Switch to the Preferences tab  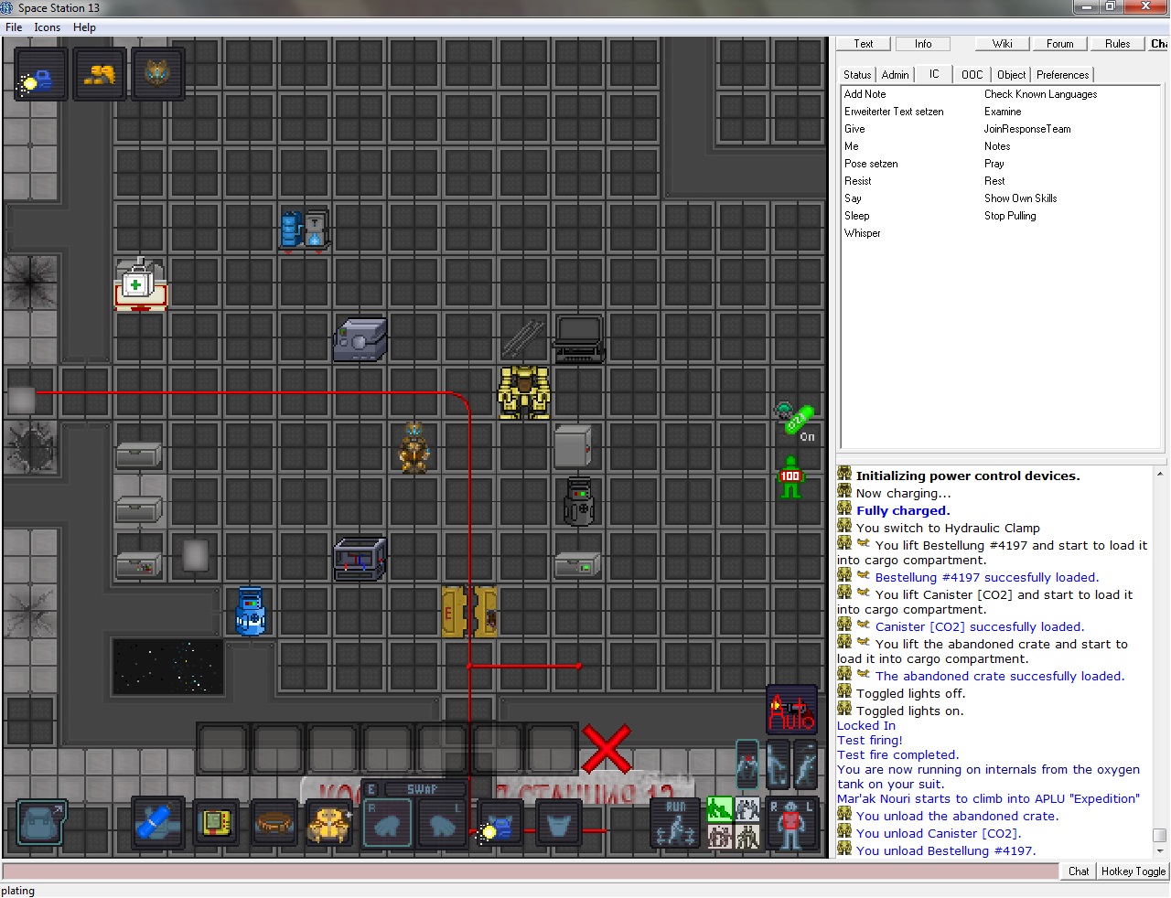click(1063, 75)
